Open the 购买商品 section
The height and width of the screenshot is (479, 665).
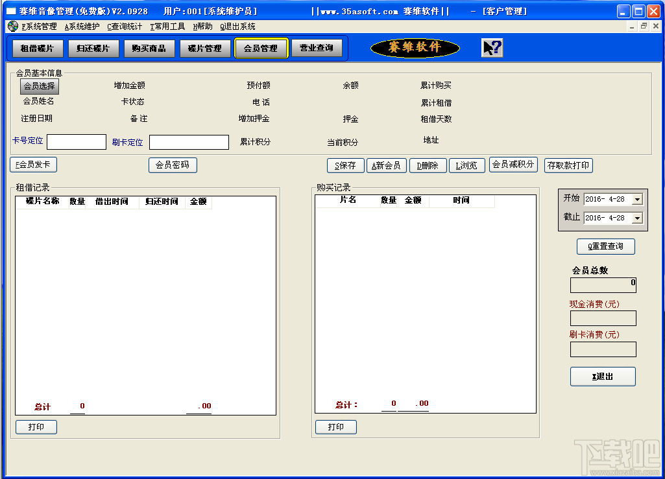[x=149, y=49]
